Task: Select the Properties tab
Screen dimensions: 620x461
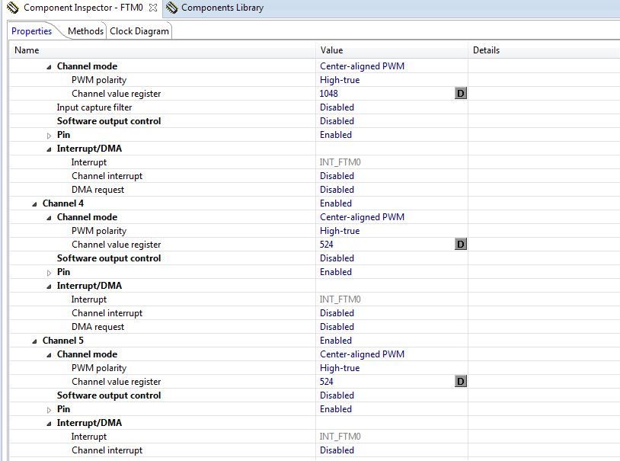Action: click(32, 31)
